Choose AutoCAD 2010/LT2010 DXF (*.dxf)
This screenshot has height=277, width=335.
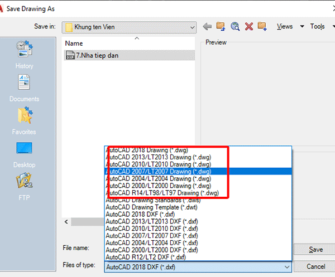click(198, 229)
